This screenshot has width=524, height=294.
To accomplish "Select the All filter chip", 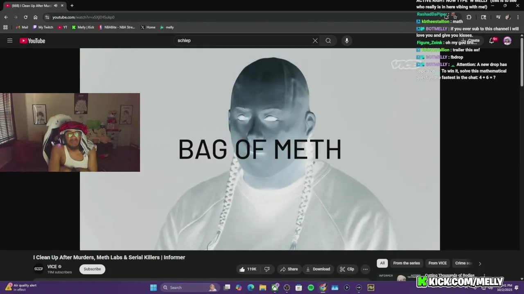I will [382, 263].
